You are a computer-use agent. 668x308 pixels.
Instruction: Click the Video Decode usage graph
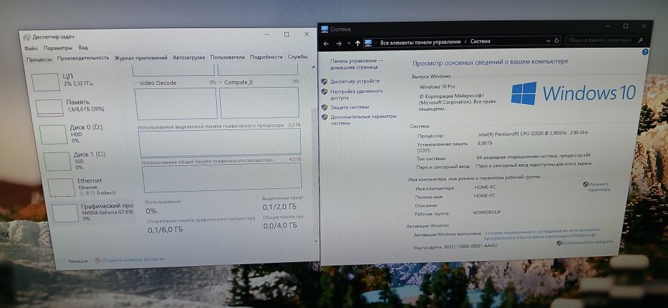tap(176, 104)
